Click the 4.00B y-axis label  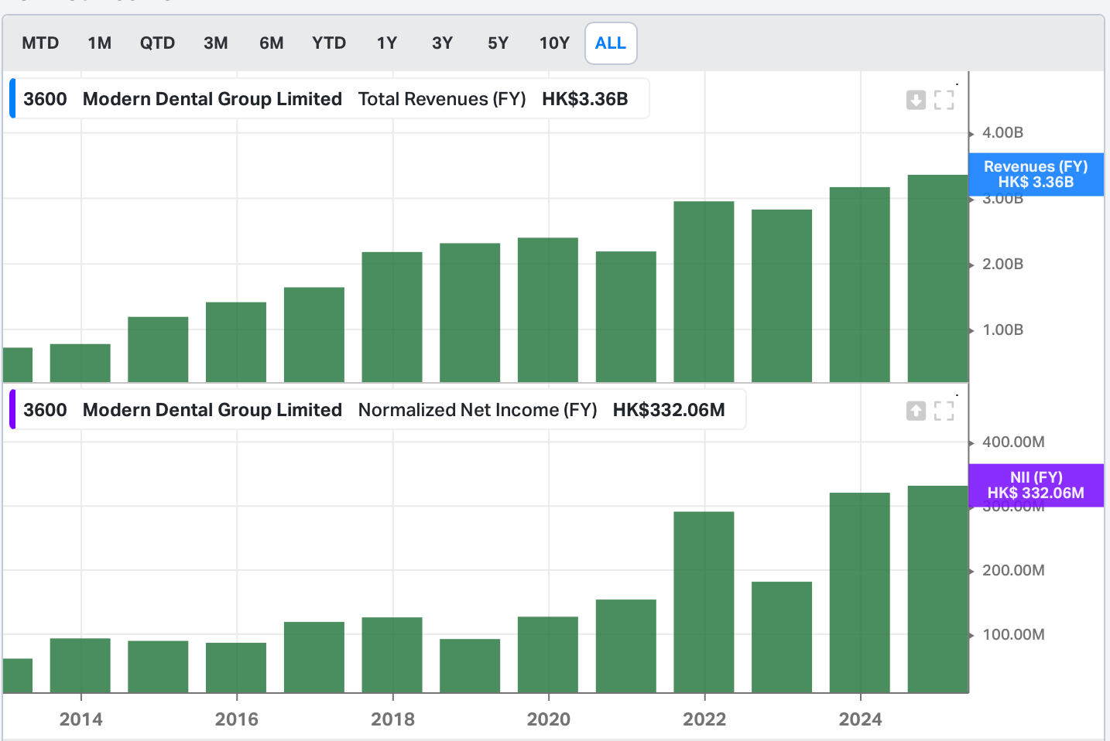tap(1002, 133)
